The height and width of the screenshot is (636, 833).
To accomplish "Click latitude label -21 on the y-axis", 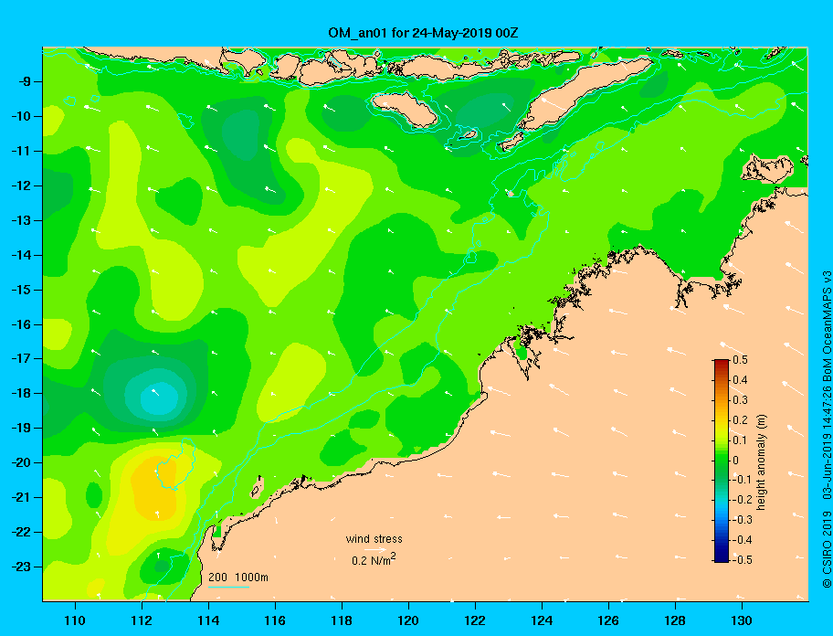I will point(21,498).
